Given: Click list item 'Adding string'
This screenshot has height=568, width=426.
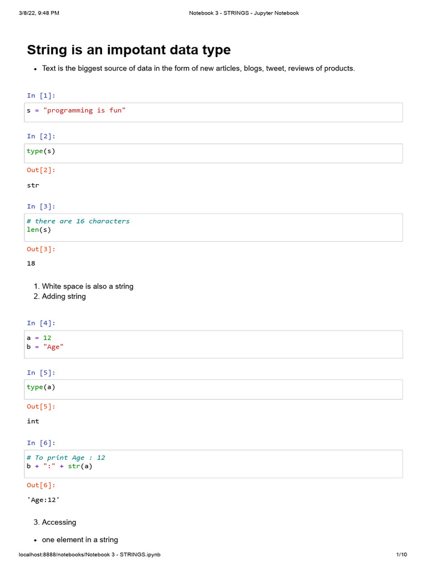Looking at the screenshot, I should (x=64, y=296).
